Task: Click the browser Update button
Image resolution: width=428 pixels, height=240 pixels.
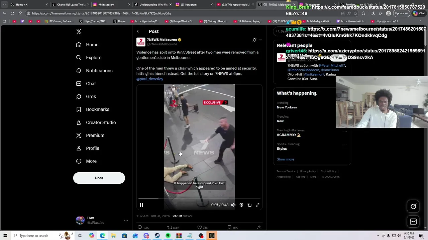Action: tap(401, 13)
